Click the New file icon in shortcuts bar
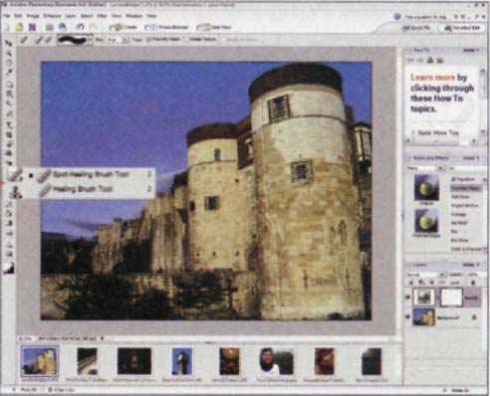The width and height of the screenshot is (490, 396). pos(6,27)
